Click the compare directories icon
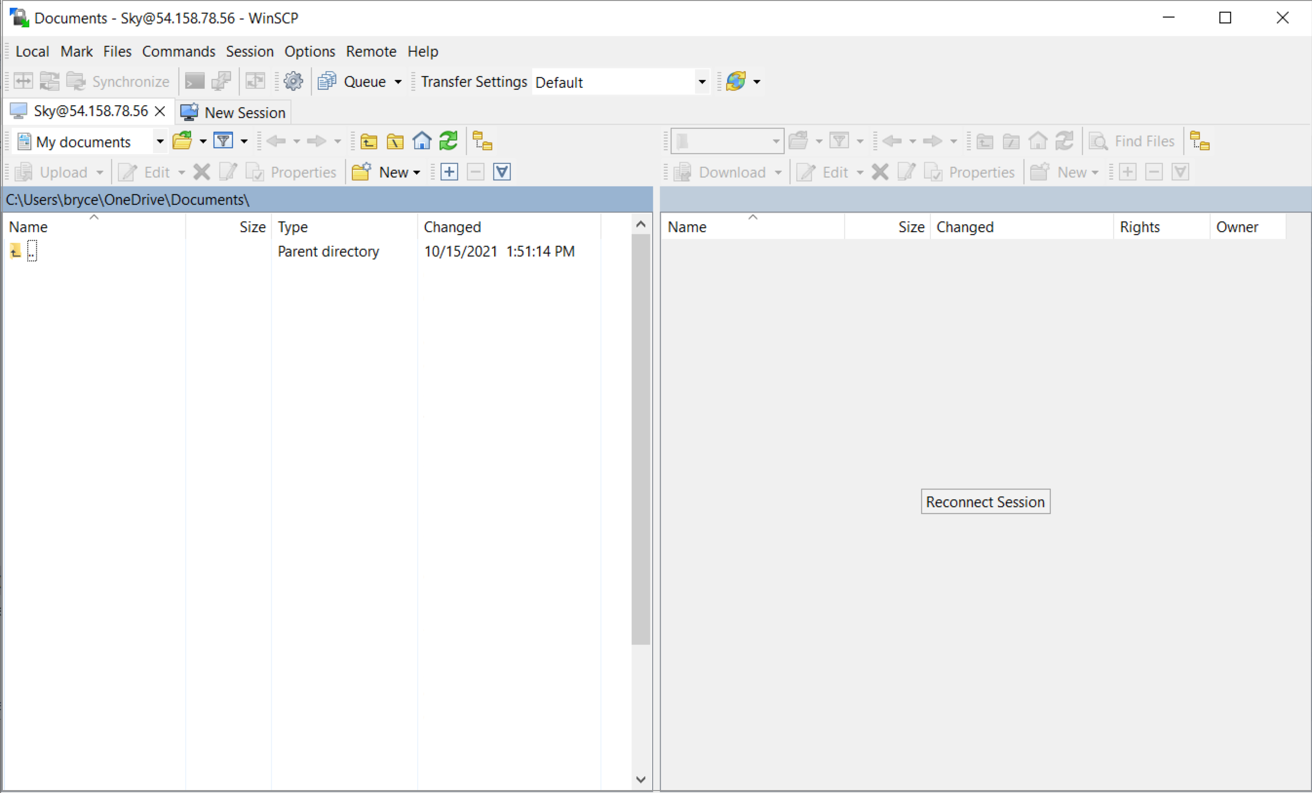The height and width of the screenshot is (793, 1312). pyautogui.click(x=23, y=81)
